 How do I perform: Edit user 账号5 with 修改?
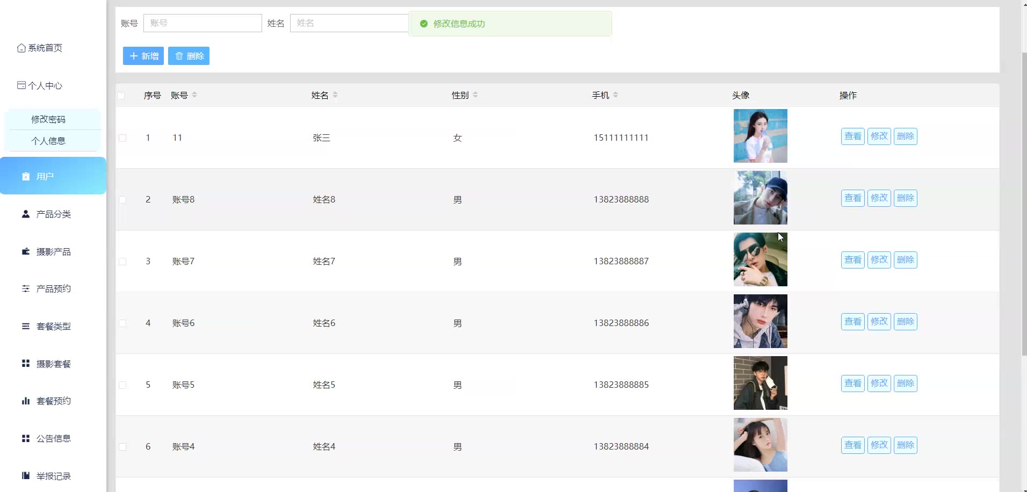[x=879, y=384]
